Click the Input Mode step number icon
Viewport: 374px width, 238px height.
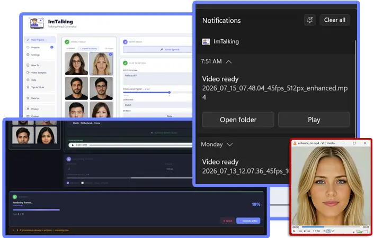pos(125,42)
